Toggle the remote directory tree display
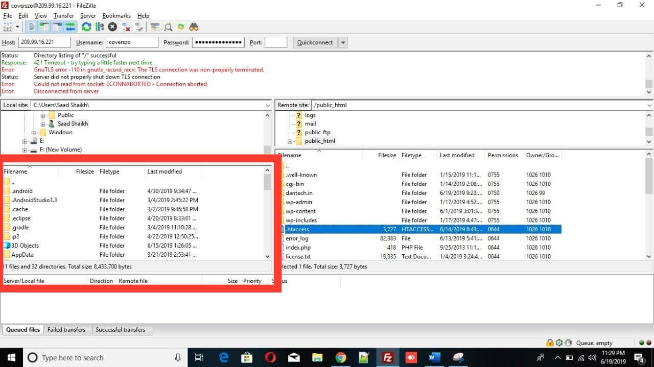The image size is (654, 367). coord(57,27)
